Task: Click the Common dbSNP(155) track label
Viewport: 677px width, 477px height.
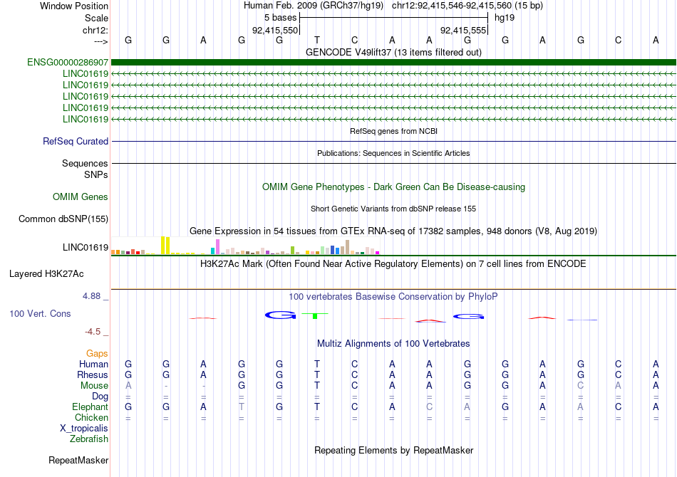Action: point(63,219)
